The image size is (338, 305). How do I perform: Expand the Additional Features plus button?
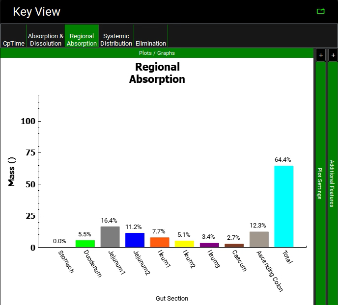point(333,55)
